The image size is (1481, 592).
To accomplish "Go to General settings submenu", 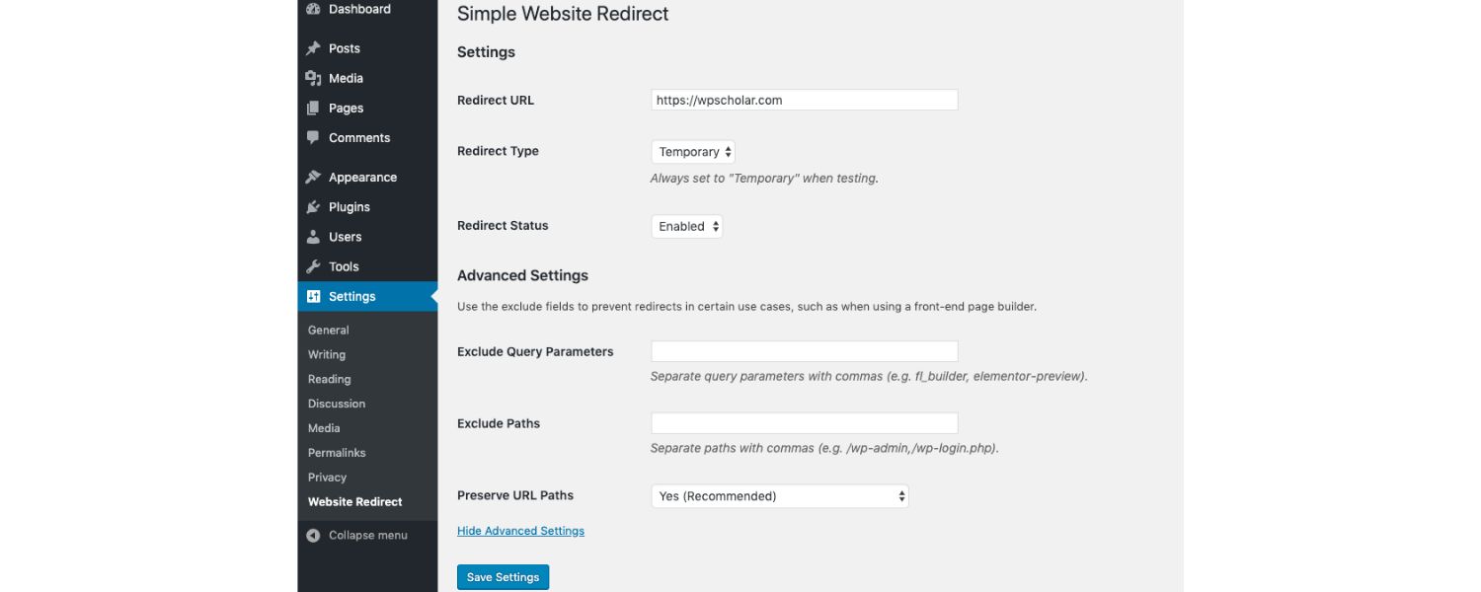I will click(329, 330).
